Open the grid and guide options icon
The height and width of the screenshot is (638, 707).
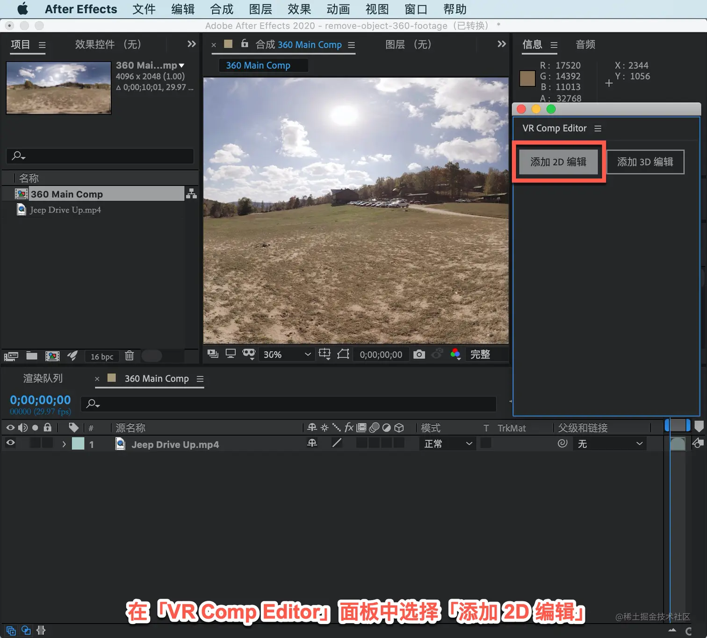click(325, 354)
